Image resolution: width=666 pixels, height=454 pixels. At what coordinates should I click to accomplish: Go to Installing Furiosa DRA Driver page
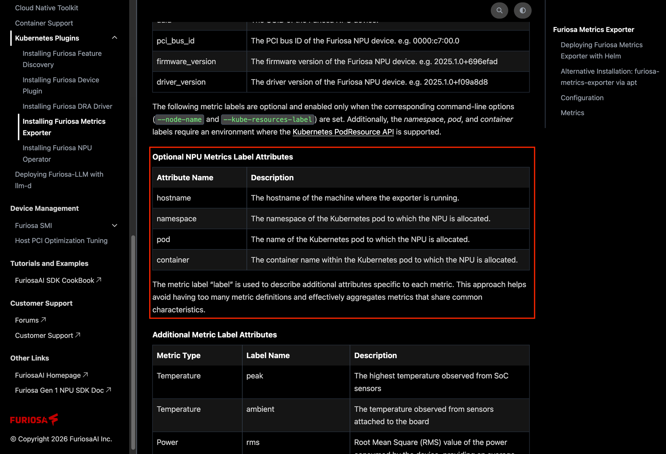(x=67, y=106)
